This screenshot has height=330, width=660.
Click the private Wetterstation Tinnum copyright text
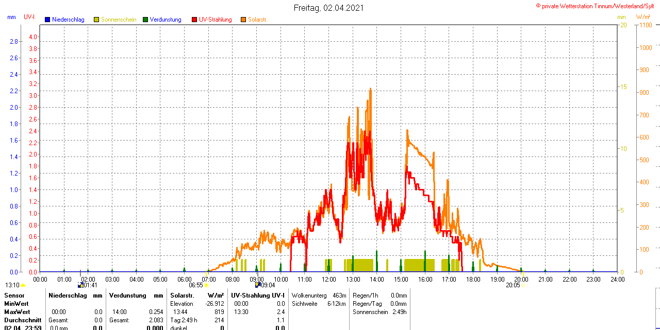(597, 6)
